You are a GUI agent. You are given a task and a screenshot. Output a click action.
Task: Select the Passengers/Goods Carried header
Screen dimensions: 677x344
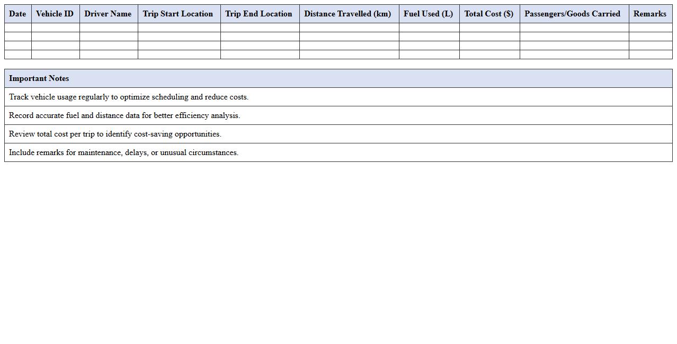572,14
